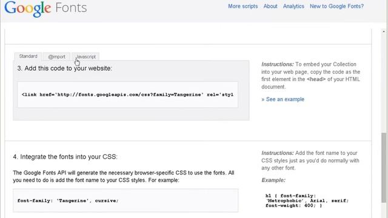Viewport: 388px width, 218px height.
Task: Click the font-family Tangerine code box
Action: [x=125, y=200]
